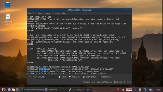Click the IF(NOT CMAKE_BUILD_TYPE) line
The image size is (163, 92).
click(42, 49)
